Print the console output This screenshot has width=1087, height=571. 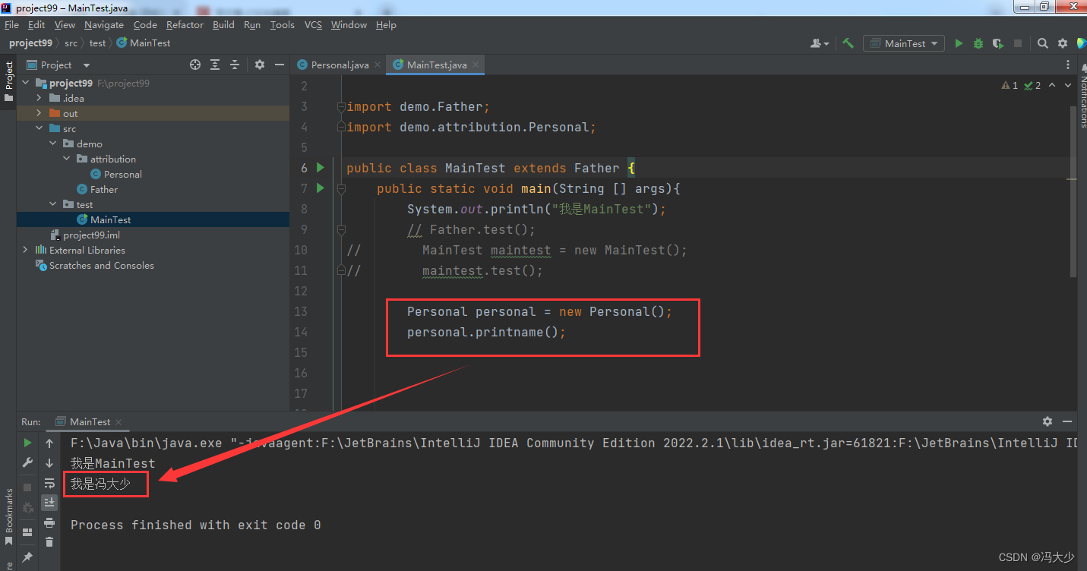point(49,522)
